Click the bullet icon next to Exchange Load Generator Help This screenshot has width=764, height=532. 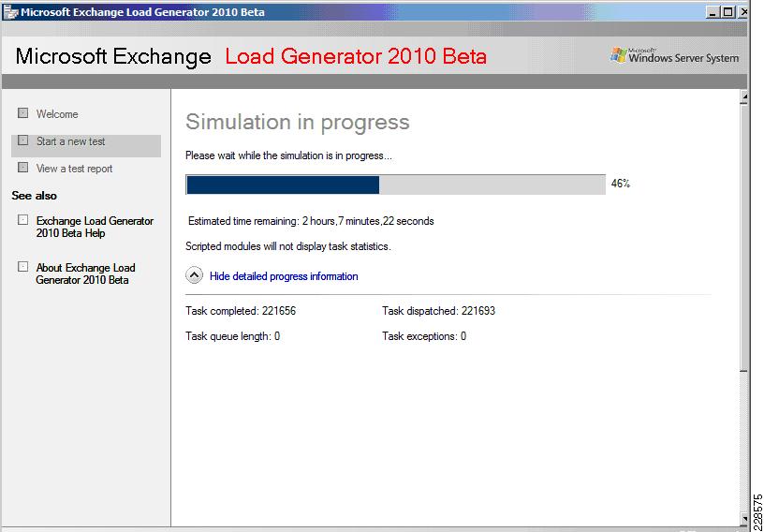(22, 220)
